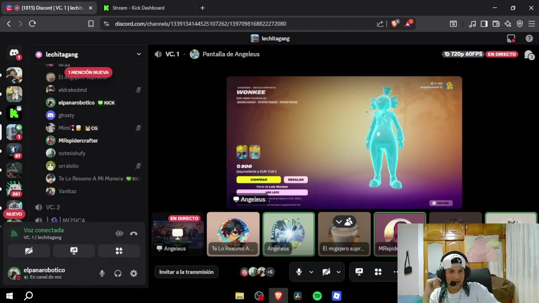
Task: Mute microphone in user panel
Action: point(102,274)
